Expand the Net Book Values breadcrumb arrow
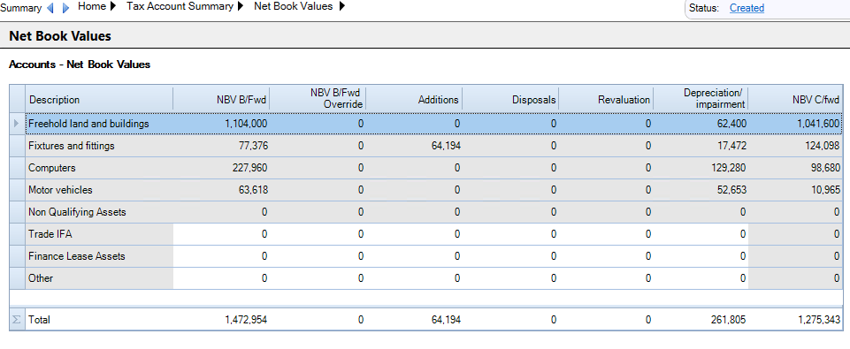 pyautogui.click(x=341, y=7)
